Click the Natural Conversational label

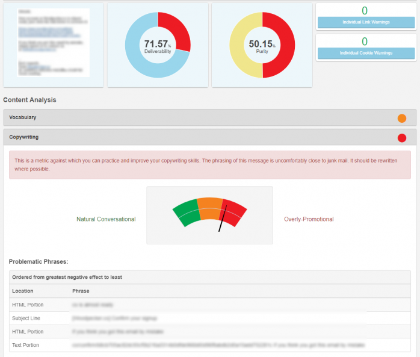click(106, 219)
